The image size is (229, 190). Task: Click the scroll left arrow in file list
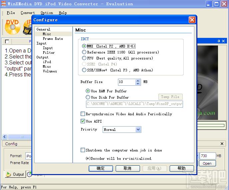pyautogui.click(x=5, y=137)
